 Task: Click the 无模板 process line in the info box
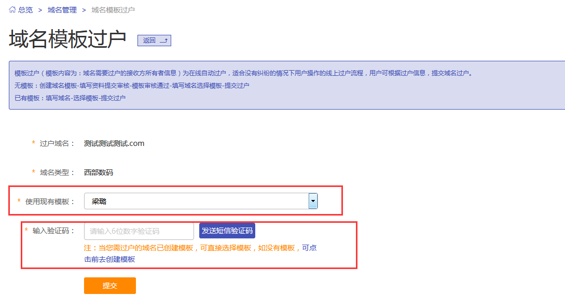(132, 85)
